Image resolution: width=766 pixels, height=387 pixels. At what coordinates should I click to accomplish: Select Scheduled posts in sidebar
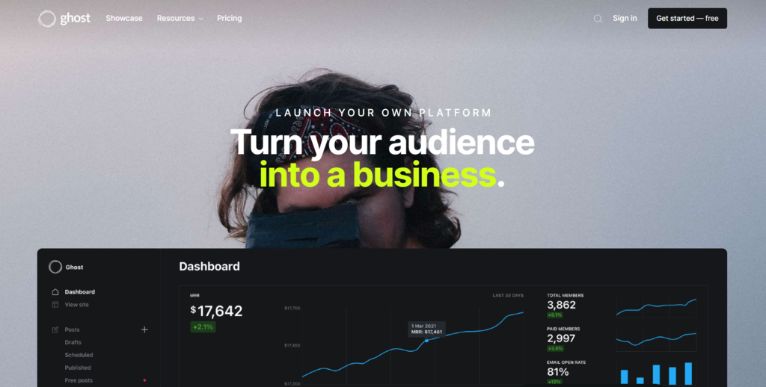coord(79,356)
